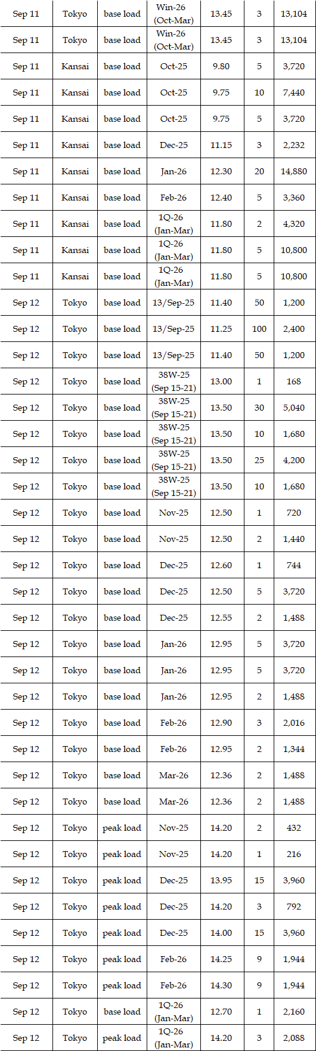This screenshot has height=1051, width=316.
Task: Click the volume cell showing 432
Action: [x=294, y=828]
